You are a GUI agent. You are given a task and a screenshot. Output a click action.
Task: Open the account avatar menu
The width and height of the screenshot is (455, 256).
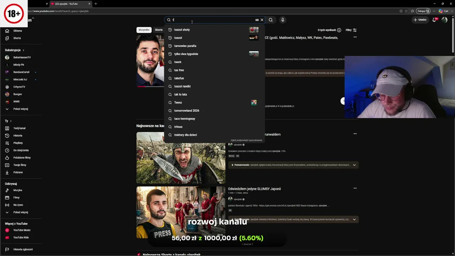pyautogui.click(x=444, y=20)
